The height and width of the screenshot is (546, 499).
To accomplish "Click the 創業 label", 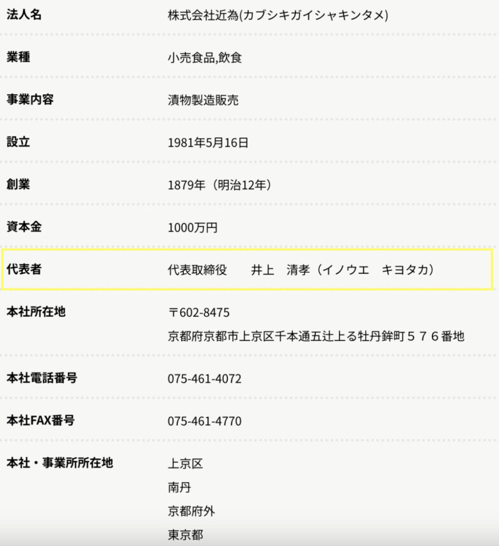I will click(x=18, y=184).
